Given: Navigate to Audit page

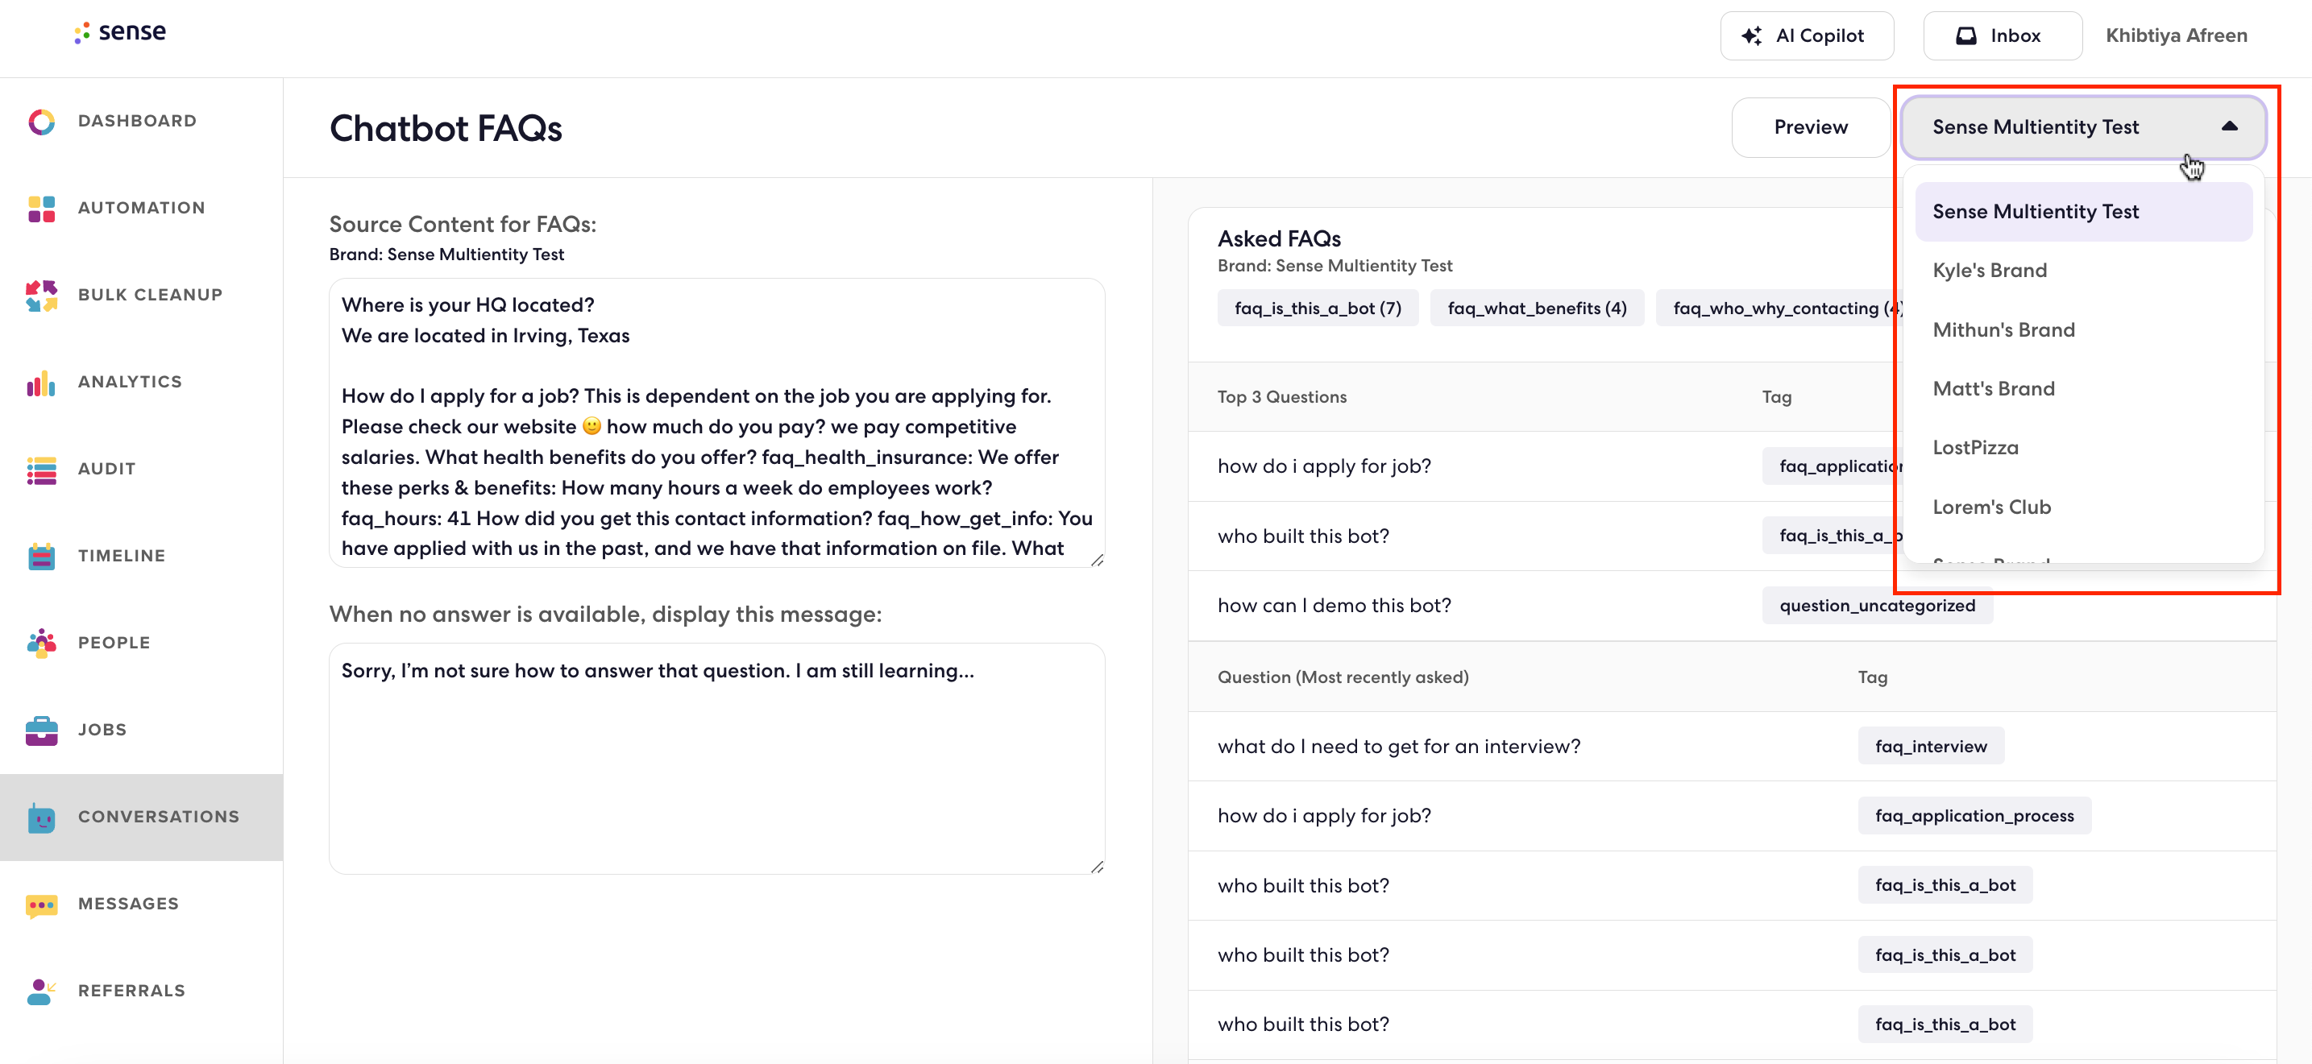Looking at the screenshot, I should [142, 470].
